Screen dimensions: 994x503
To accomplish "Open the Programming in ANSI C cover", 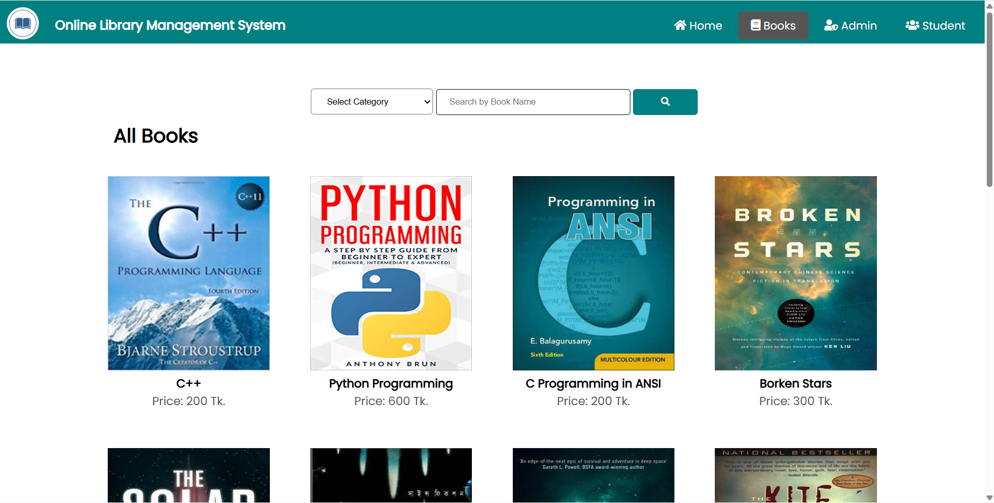I will coord(594,273).
